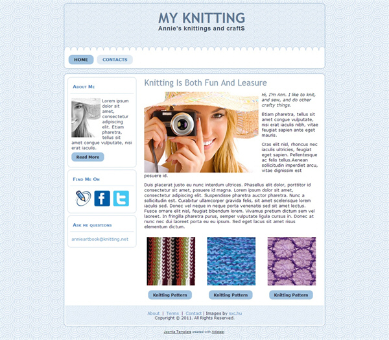
Task: Open the About footer link
Action: [x=153, y=313]
